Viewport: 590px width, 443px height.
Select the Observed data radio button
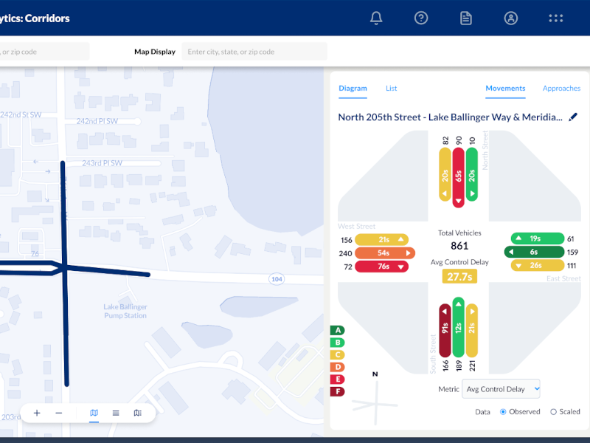coord(503,412)
